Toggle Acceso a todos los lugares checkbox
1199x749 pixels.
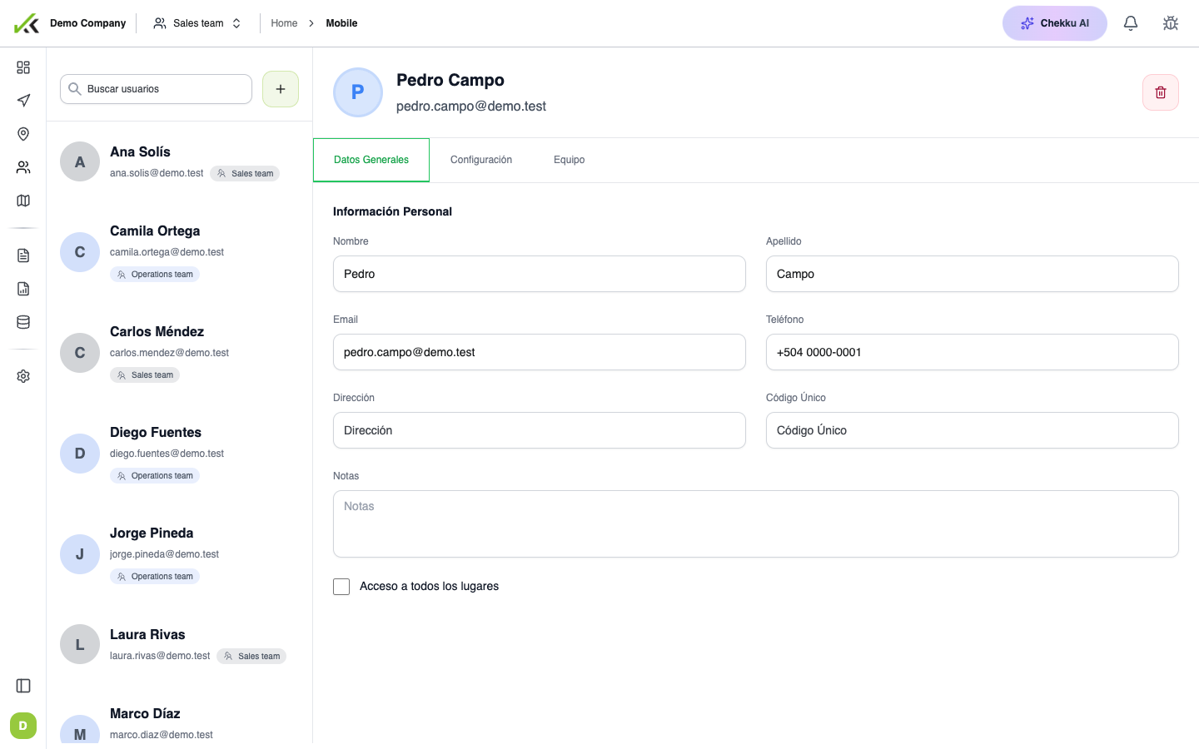coord(341,587)
